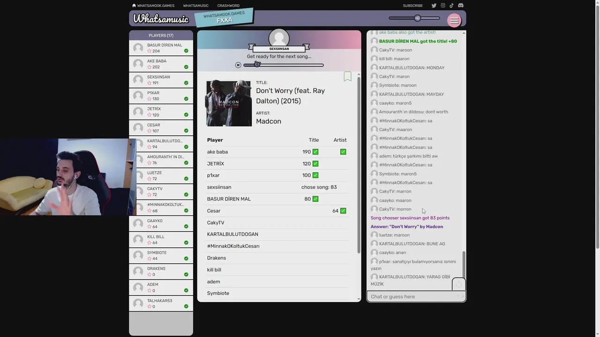Click the avatar beside kill bill: maaron message
Screen dimensions: 600x337
click(x=374, y=59)
